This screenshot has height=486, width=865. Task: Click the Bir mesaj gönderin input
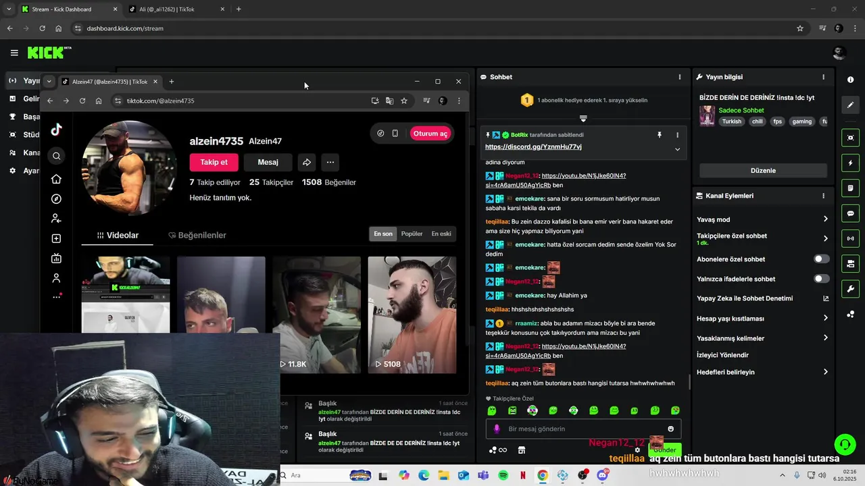pos(583,429)
